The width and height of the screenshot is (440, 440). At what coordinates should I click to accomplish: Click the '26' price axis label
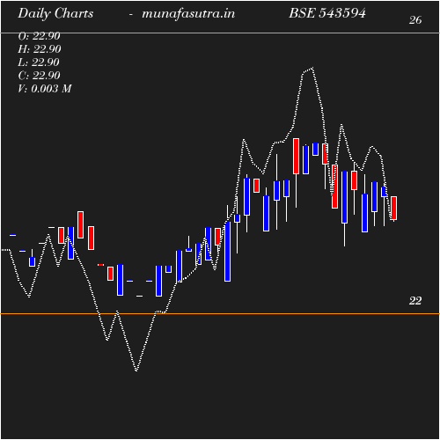click(x=415, y=20)
